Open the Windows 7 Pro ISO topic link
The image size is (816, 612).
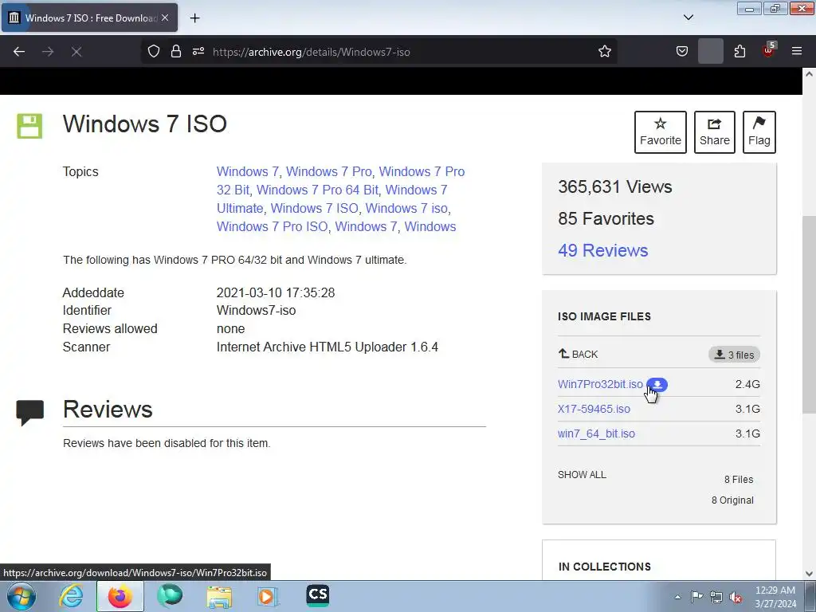tap(273, 227)
